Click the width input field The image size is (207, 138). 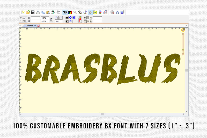coord(35,18)
